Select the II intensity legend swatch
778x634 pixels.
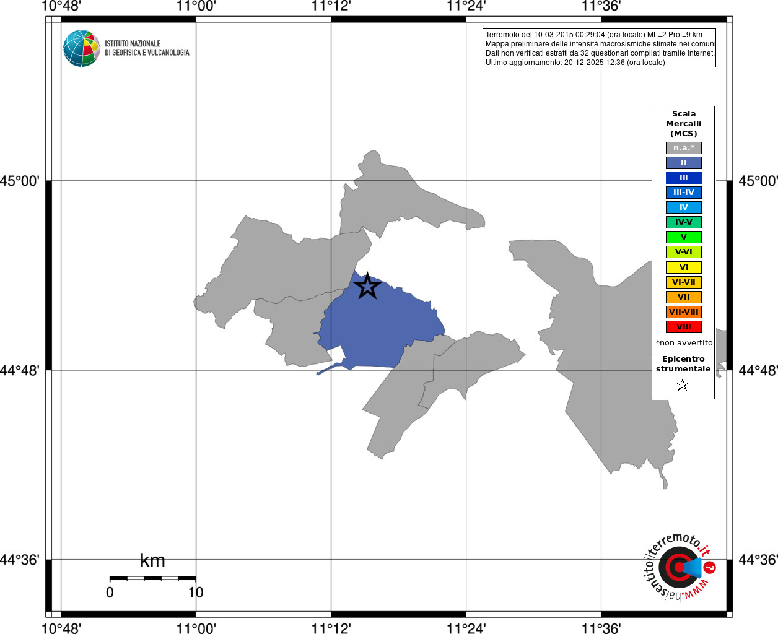[684, 163]
